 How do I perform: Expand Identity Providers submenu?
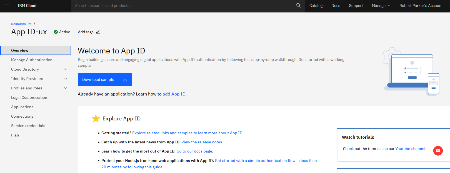click(x=66, y=79)
